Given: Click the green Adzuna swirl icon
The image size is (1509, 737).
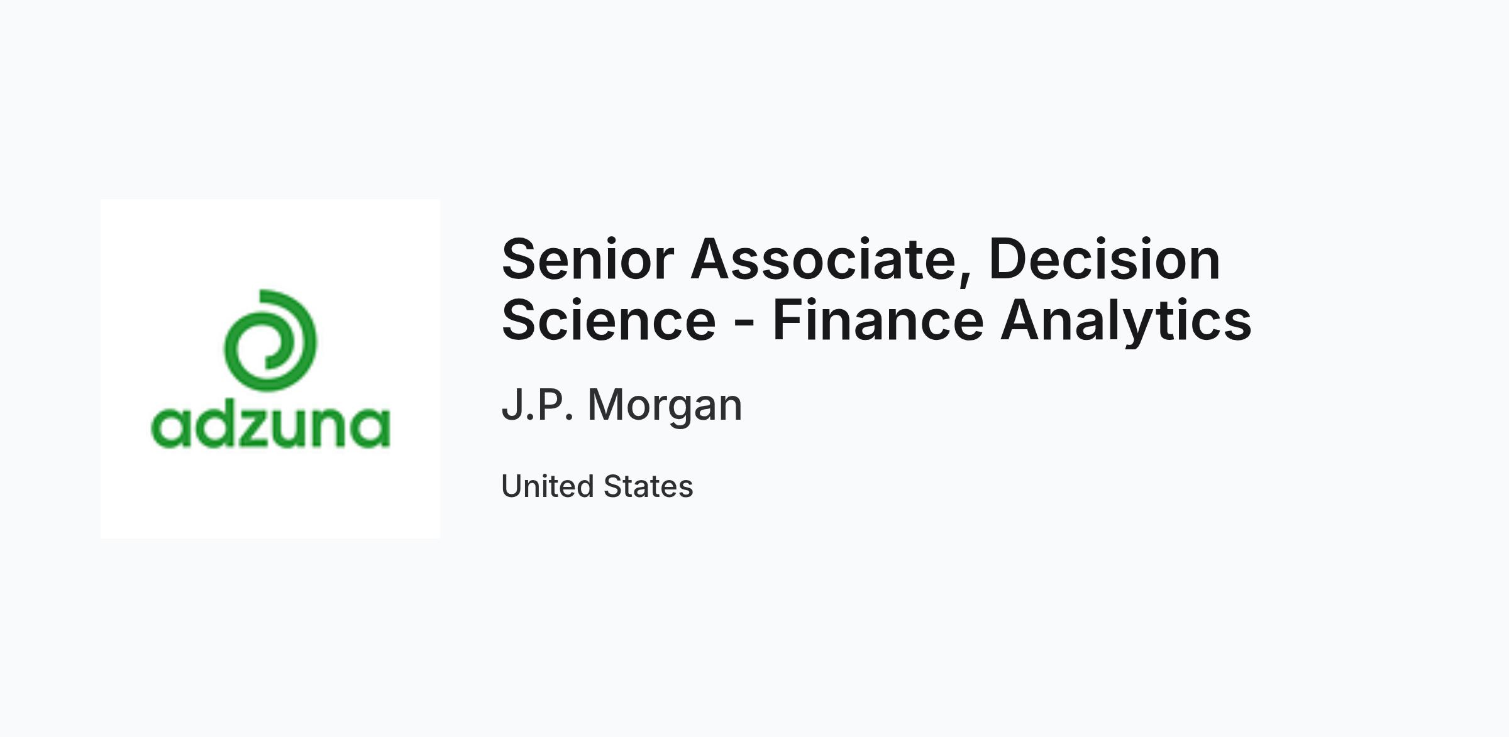Looking at the screenshot, I should pyautogui.click(x=270, y=340).
